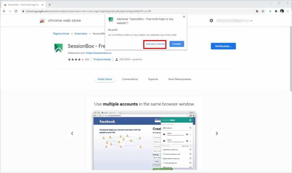Bookmark this page with the star icon
Viewport: 292px width, 173px height.
[263, 11]
